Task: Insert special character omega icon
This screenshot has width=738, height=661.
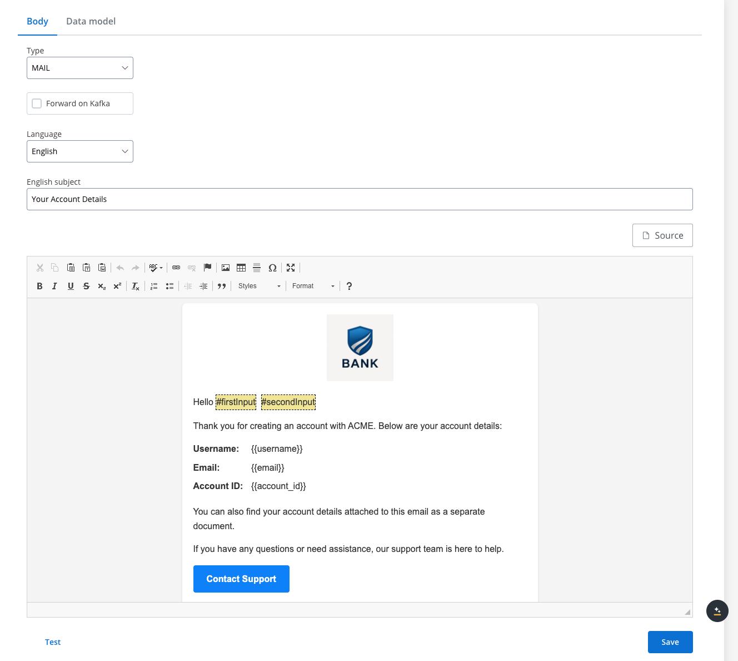Action: [272, 268]
